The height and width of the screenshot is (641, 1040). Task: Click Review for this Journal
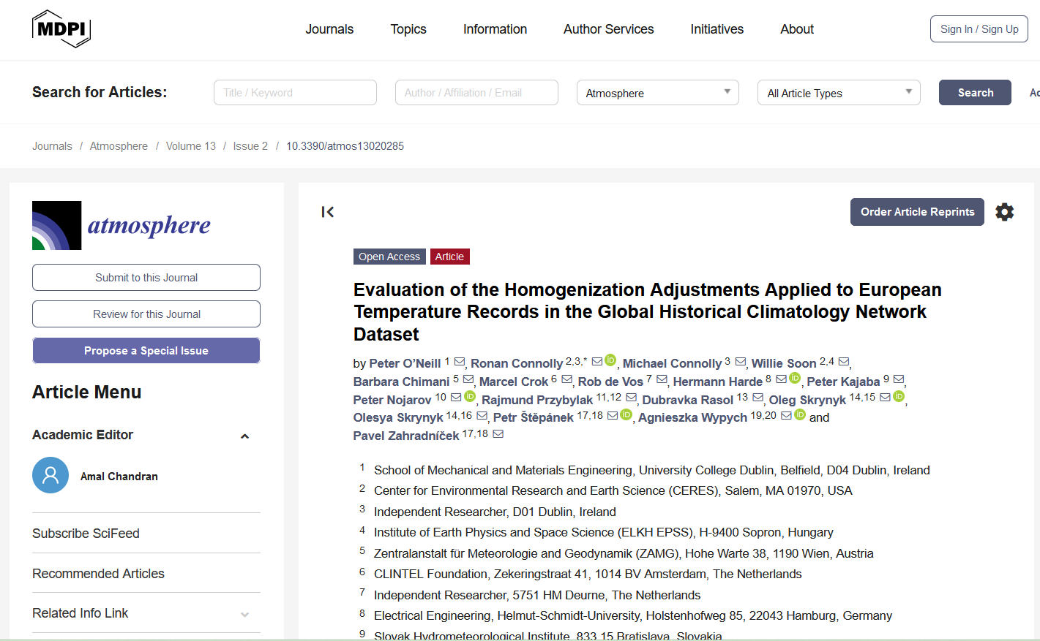coord(146,314)
